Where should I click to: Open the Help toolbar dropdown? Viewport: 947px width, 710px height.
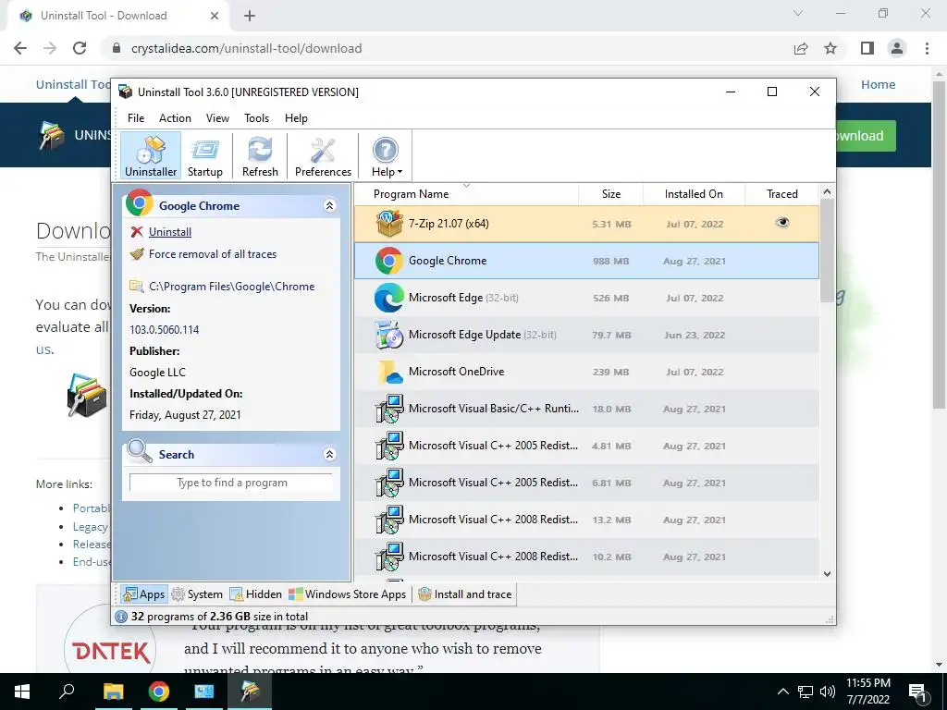pyautogui.click(x=386, y=155)
